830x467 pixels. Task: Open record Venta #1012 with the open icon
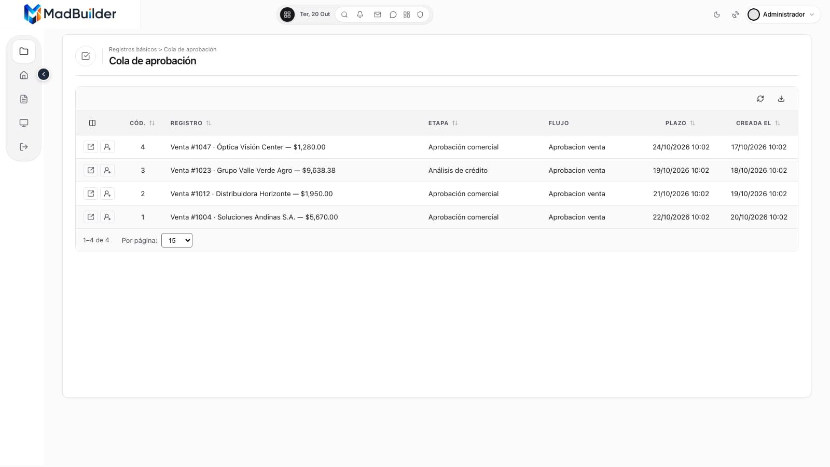[x=91, y=194]
